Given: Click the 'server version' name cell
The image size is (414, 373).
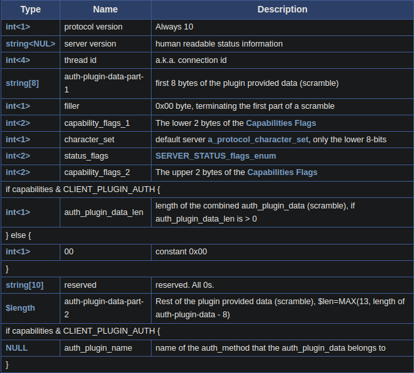Looking at the screenshot, I should 106,44.
